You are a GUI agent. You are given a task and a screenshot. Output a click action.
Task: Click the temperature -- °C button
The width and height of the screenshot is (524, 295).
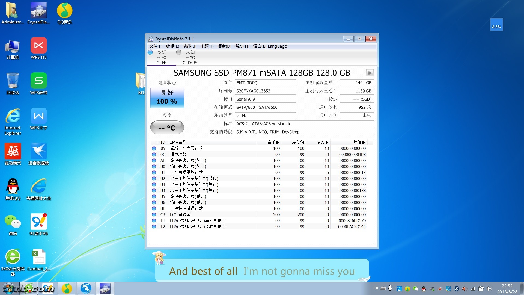click(x=167, y=128)
